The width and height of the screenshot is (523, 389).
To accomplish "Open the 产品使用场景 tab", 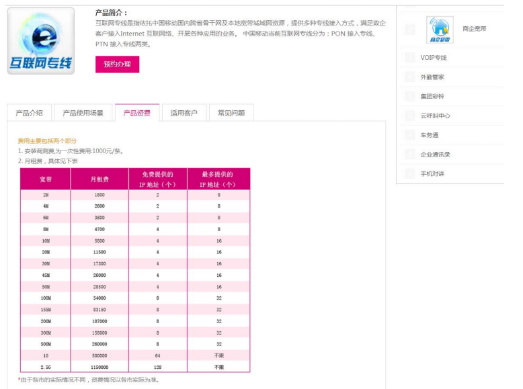I will pyautogui.click(x=83, y=113).
